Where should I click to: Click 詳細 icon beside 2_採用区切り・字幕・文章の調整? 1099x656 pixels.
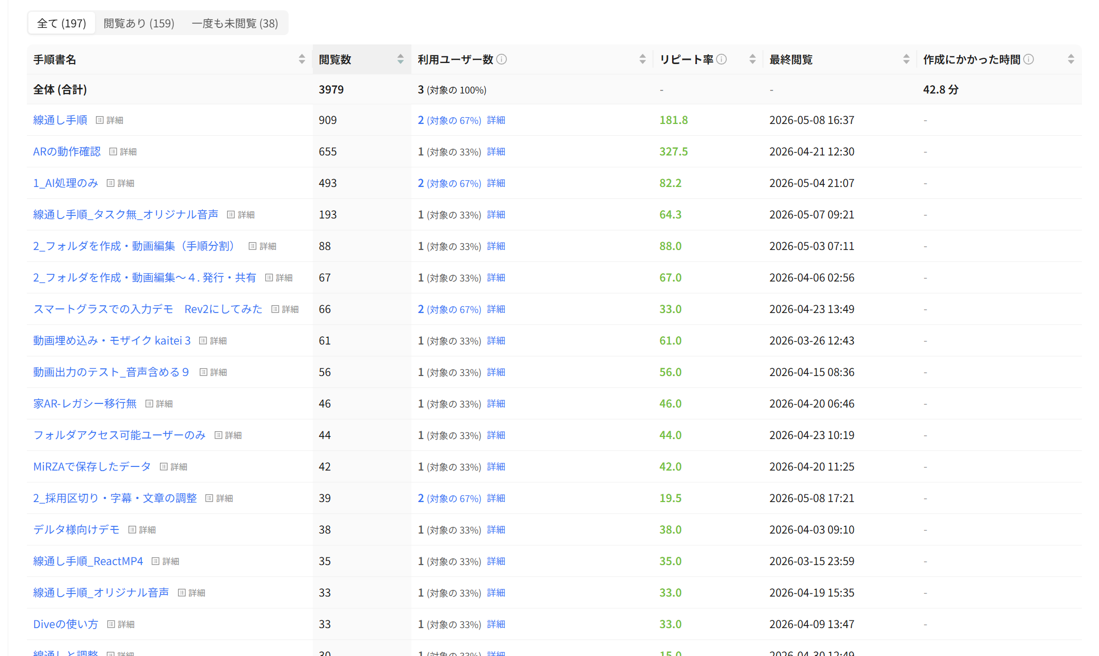[x=219, y=498]
